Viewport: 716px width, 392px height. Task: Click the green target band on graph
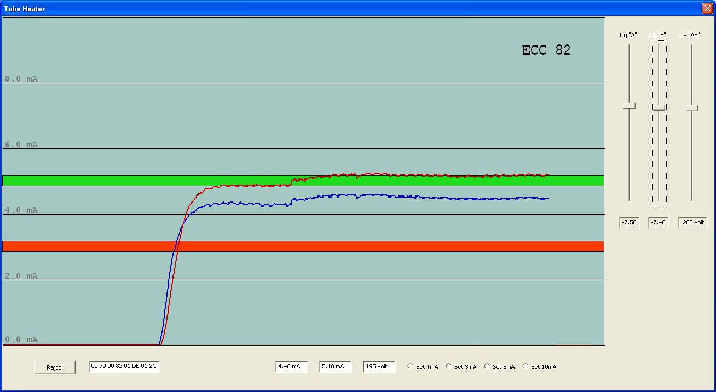(x=303, y=181)
